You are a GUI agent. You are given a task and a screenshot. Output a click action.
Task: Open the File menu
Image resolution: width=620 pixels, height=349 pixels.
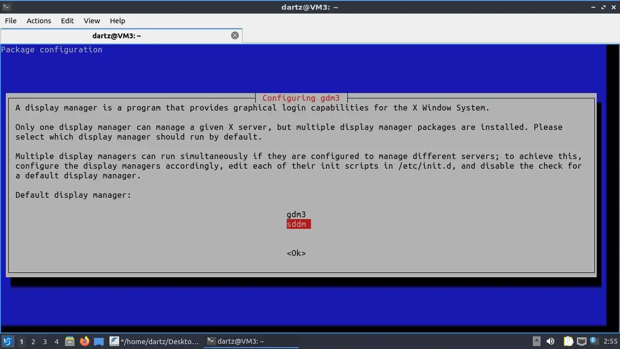coord(11,21)
